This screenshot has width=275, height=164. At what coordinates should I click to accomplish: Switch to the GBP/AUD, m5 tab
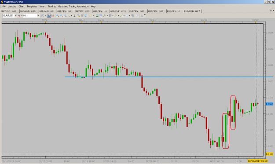pos(47,11)
